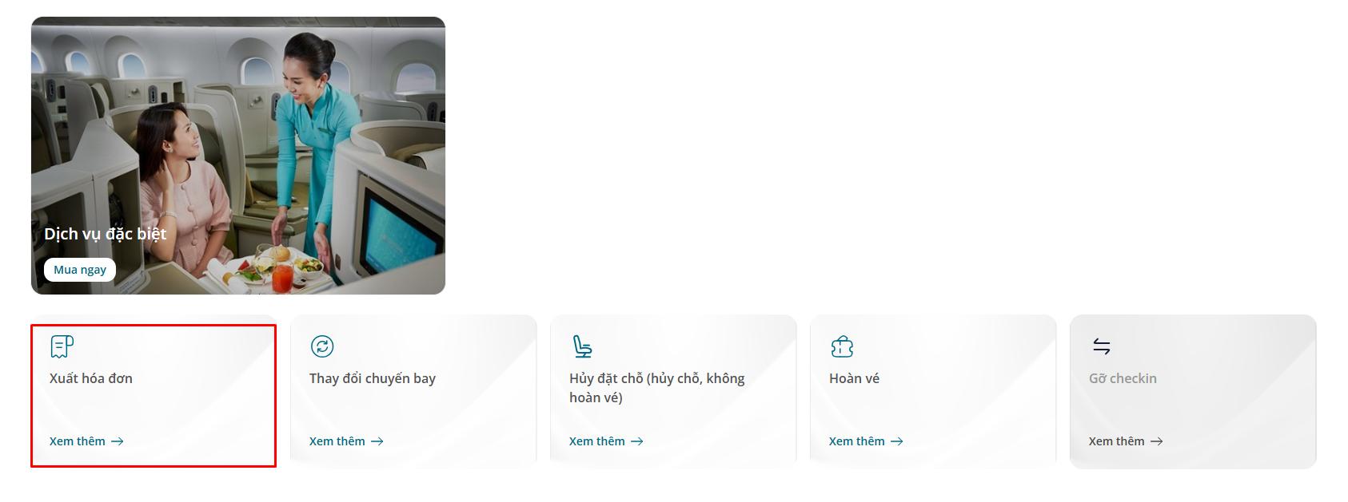
Task: Click the circular refresh flight-change icon
Action: coord(321,346)
